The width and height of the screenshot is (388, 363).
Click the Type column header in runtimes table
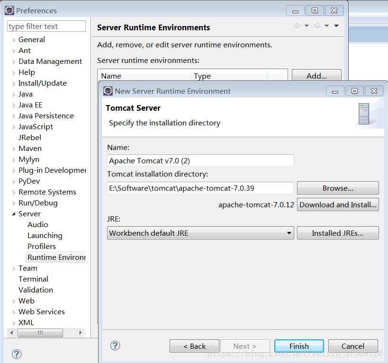pos(229,75)
